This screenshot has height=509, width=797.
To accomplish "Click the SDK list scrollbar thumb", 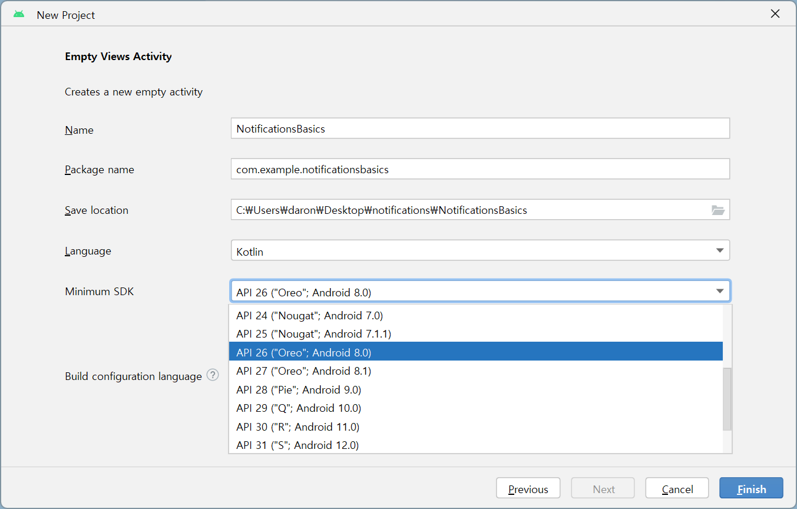I will [727, 399].
